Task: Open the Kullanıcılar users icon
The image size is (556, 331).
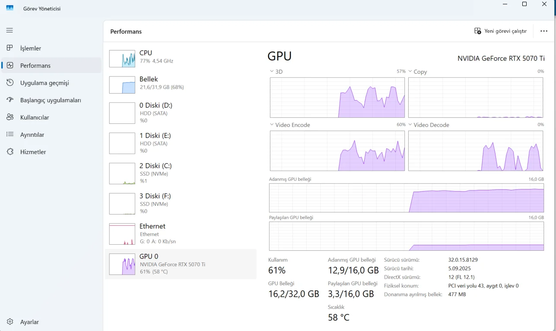Action: click(x=10, y=117)
